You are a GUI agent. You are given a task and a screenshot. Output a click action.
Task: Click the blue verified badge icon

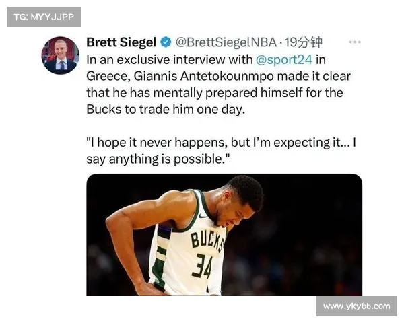(x=166, y=42)
